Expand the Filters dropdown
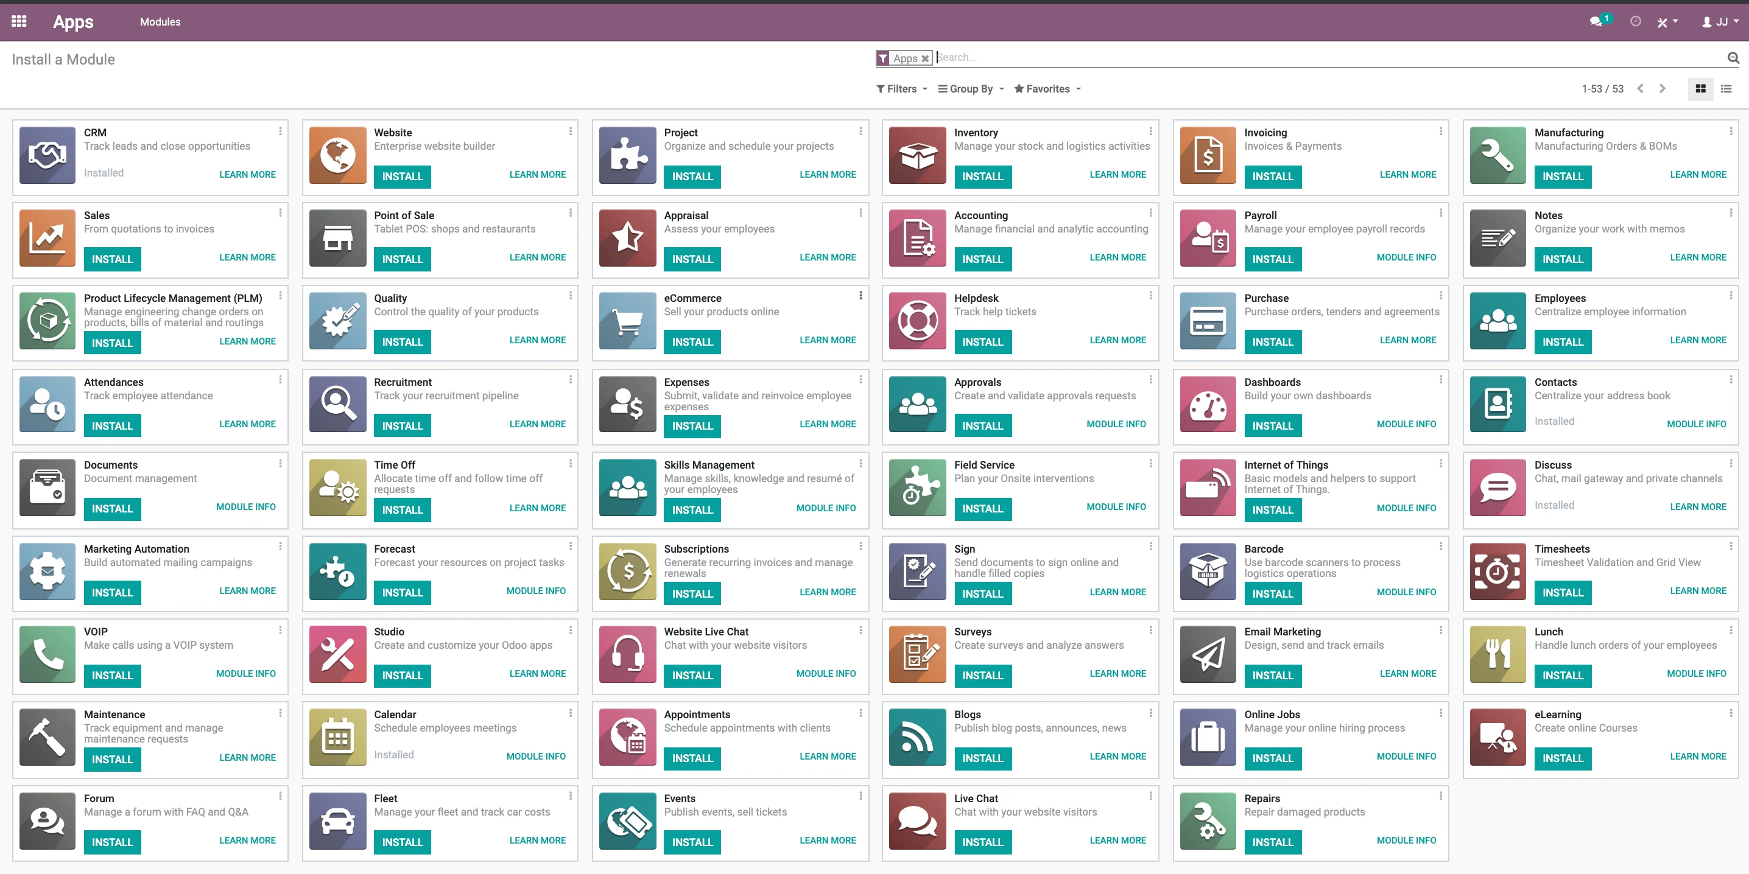Viewport: 1749px width, 874px height. (902, 89)
